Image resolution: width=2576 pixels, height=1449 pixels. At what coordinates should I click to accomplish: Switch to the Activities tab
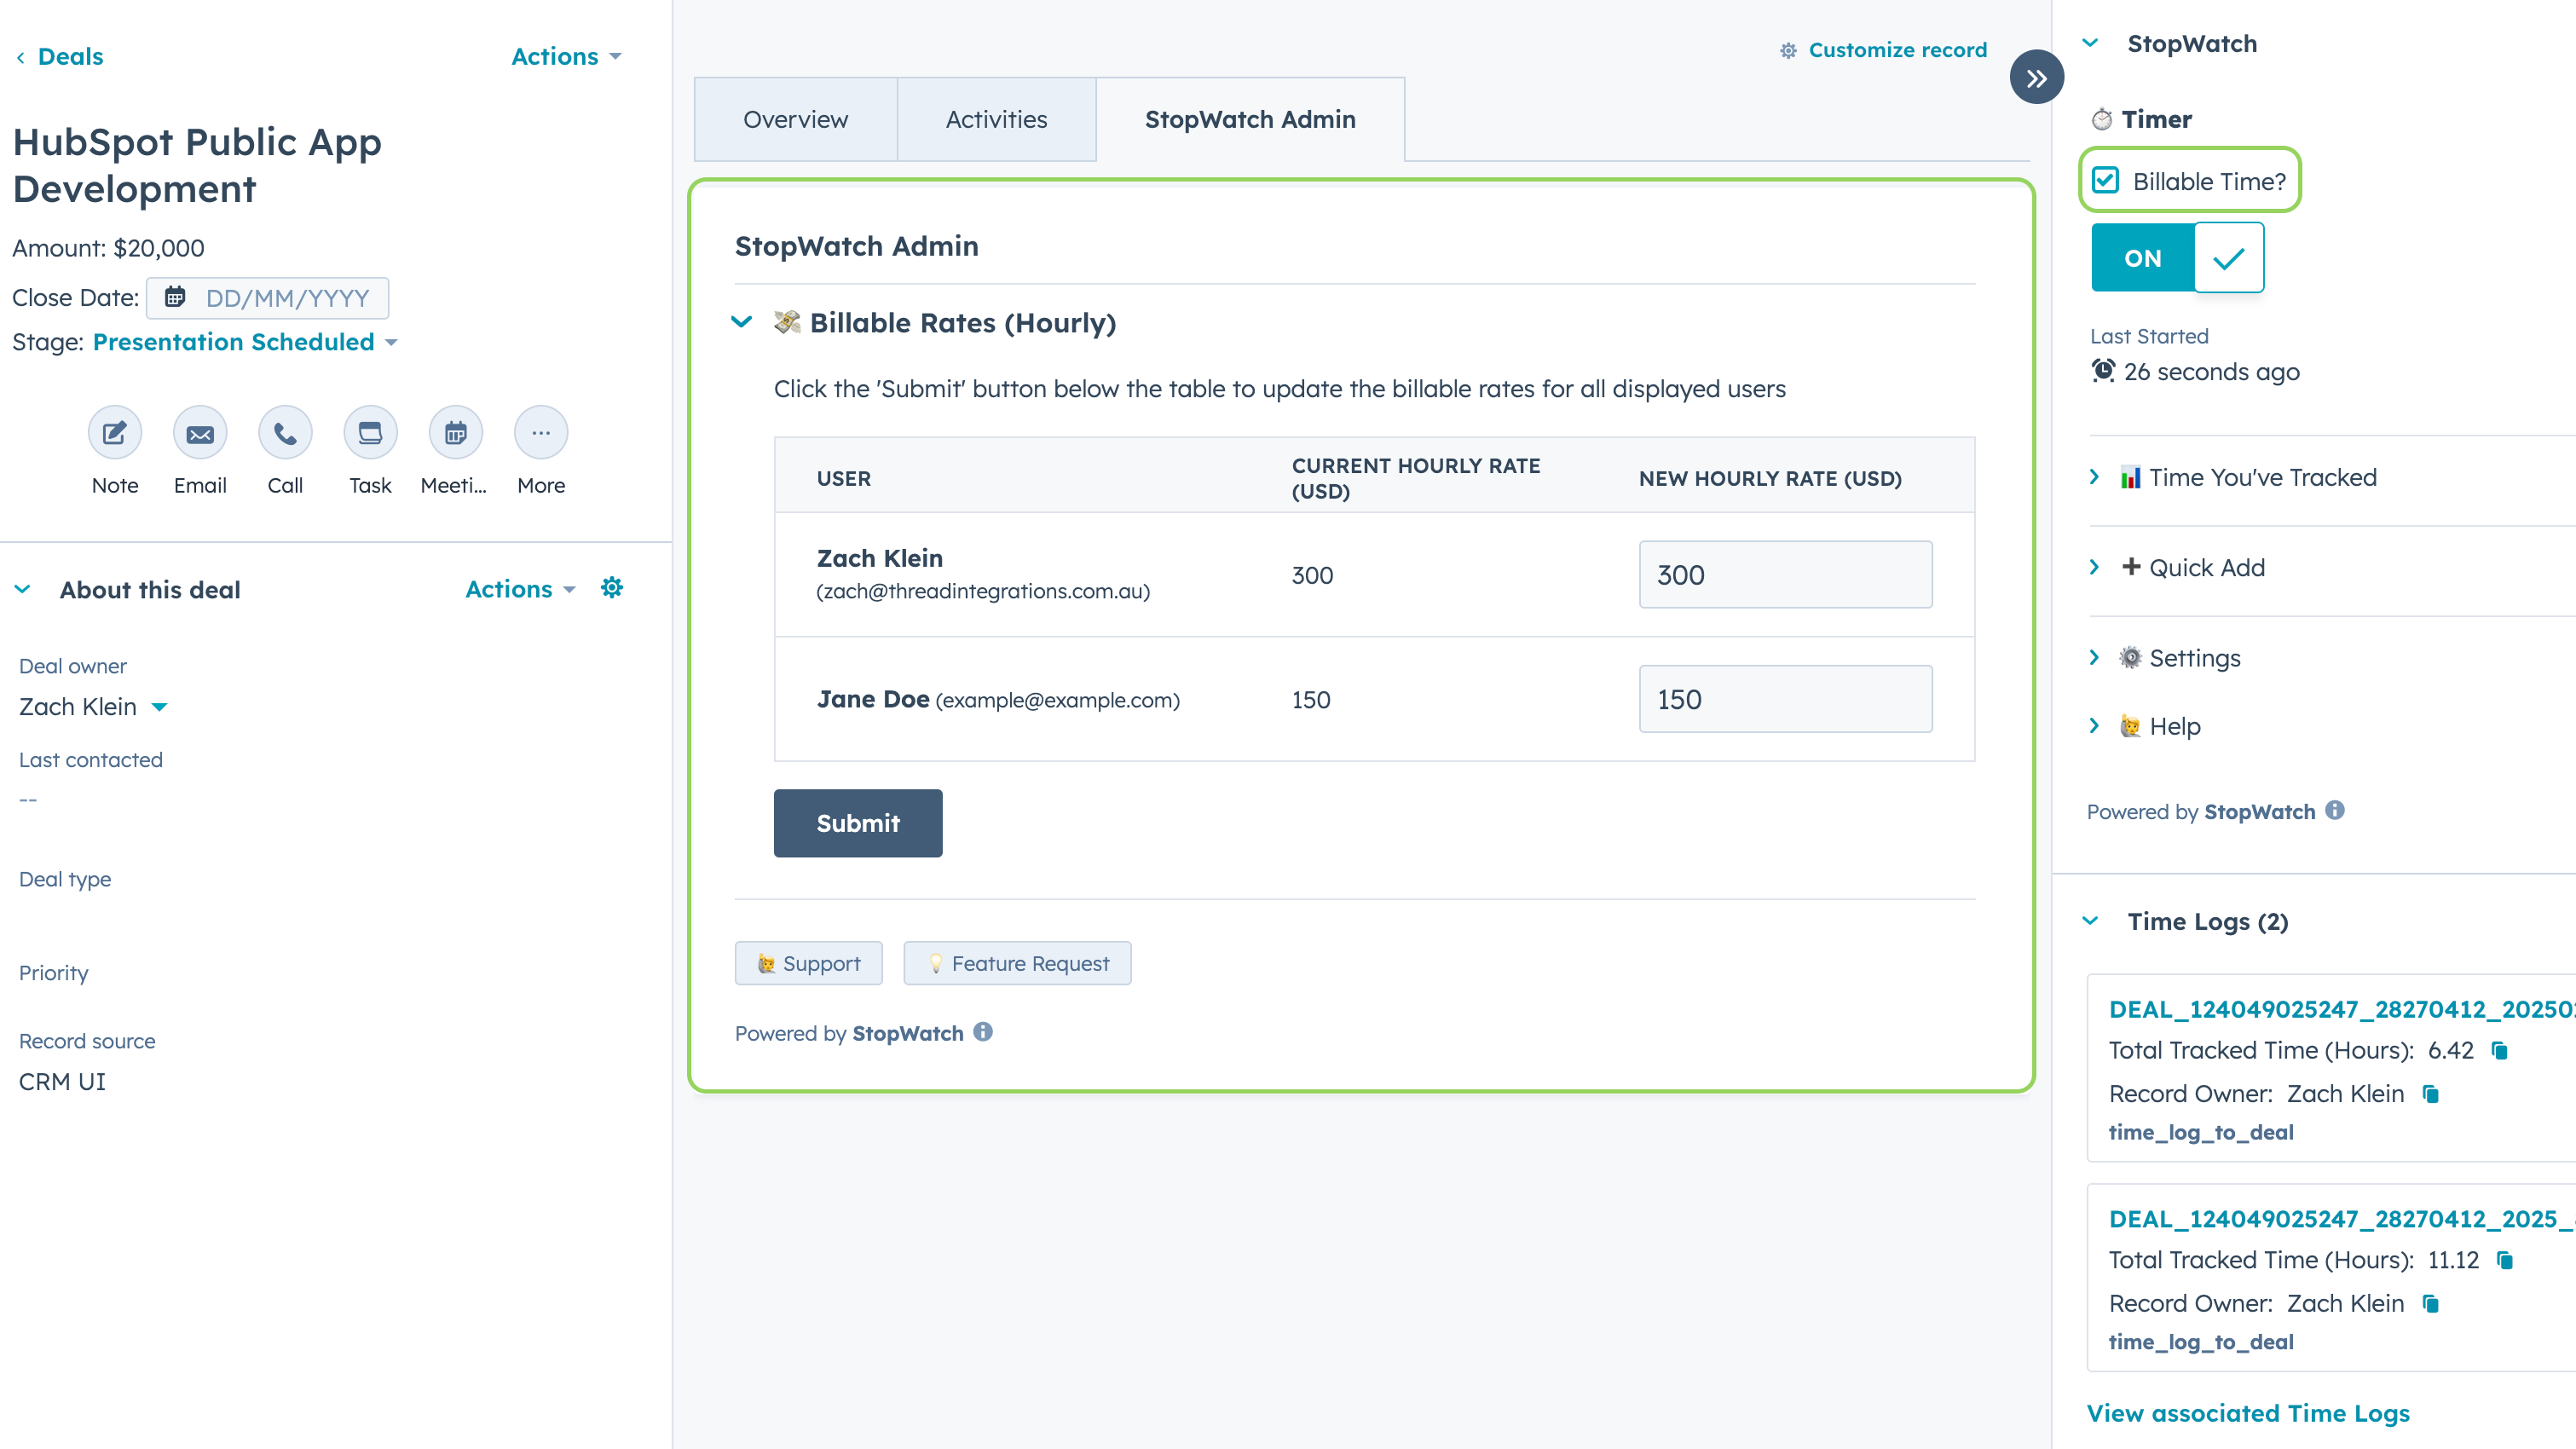coord(997,119)
